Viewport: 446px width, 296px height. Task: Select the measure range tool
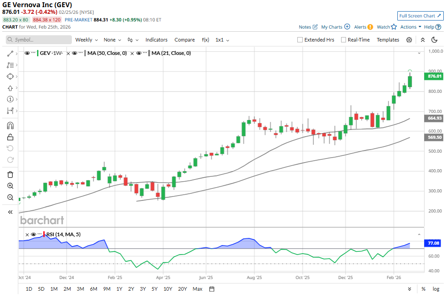click(10, 111)
